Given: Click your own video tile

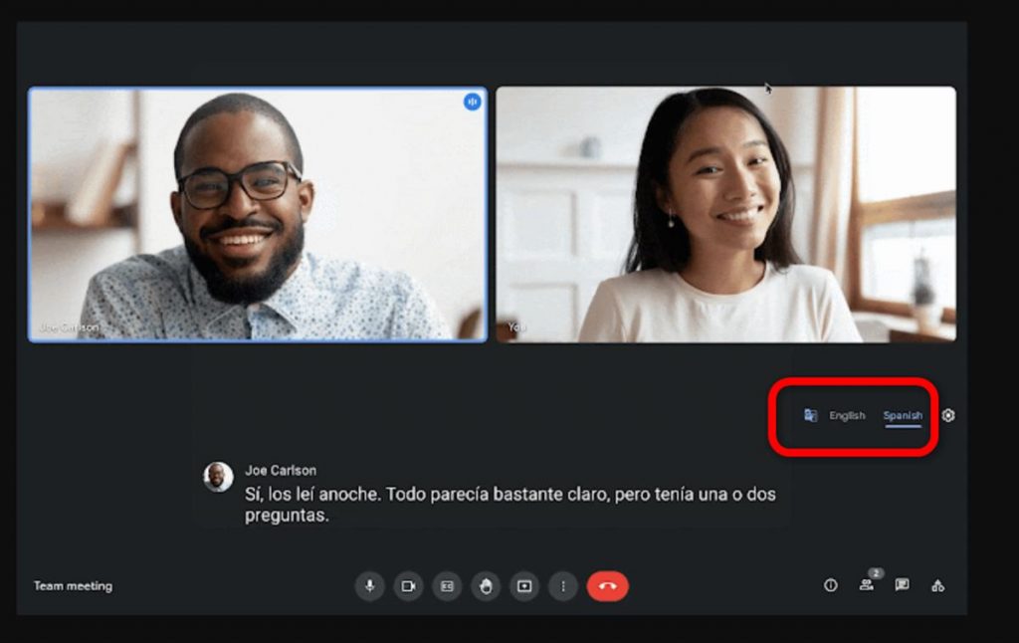Looking at the screenshot, I should (x=725, y=214).
